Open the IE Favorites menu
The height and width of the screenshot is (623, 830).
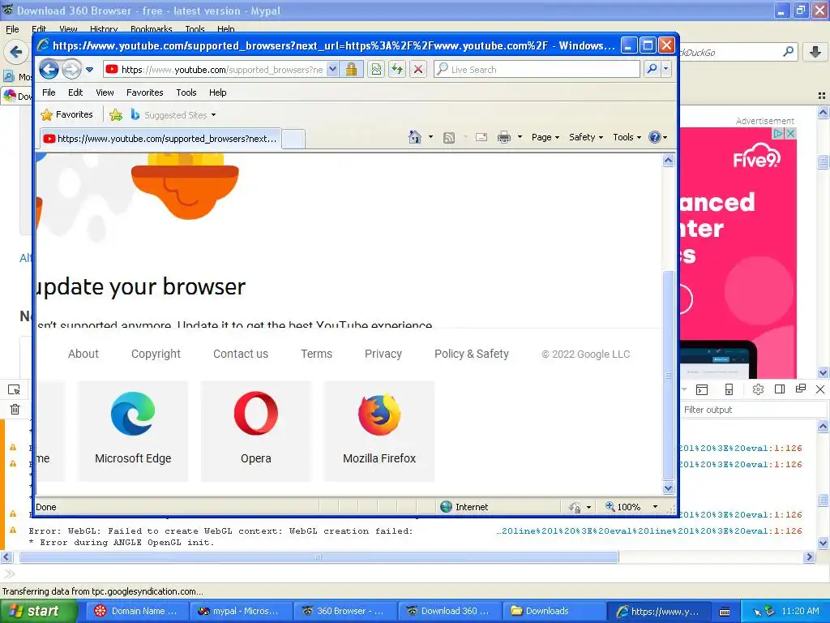point(144,92)
